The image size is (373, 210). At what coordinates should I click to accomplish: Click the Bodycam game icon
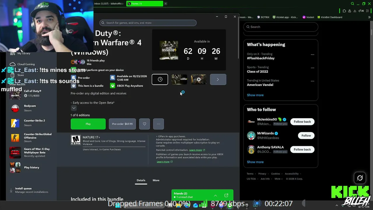[15, 108]
